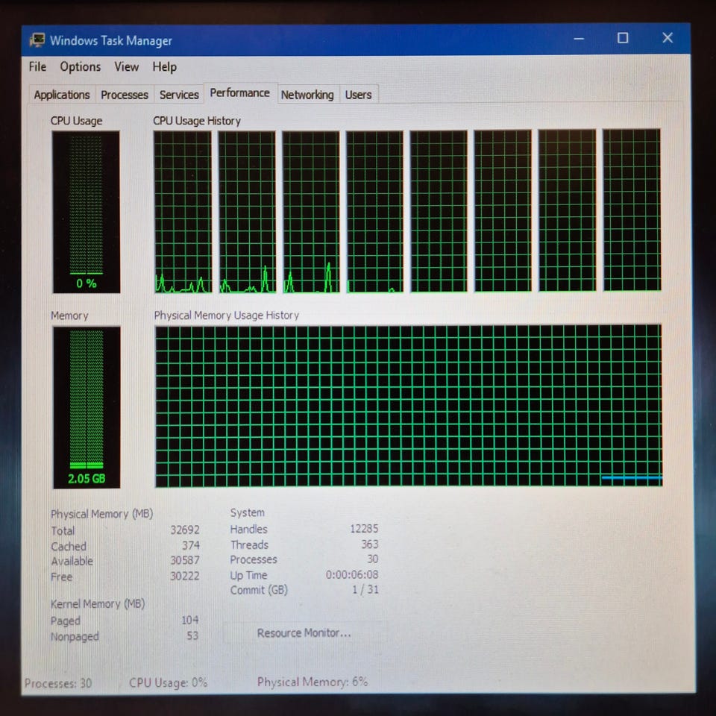The height and width of the screenshot is (716, 716).
Task: Click the CPU Usage 0 % gauge
Action: pyautogui.click(x=87, y=212)
